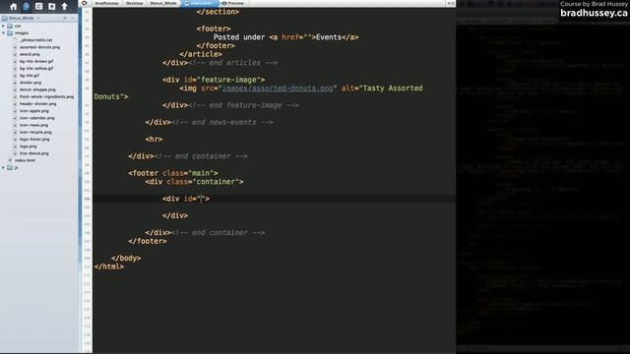630x354 pixels.
Task: Select icon-calendar.png file
Action: [x=37, y=118]
